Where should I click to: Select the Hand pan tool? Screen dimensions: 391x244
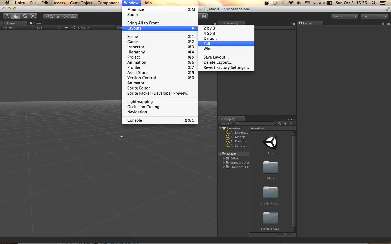7,16
